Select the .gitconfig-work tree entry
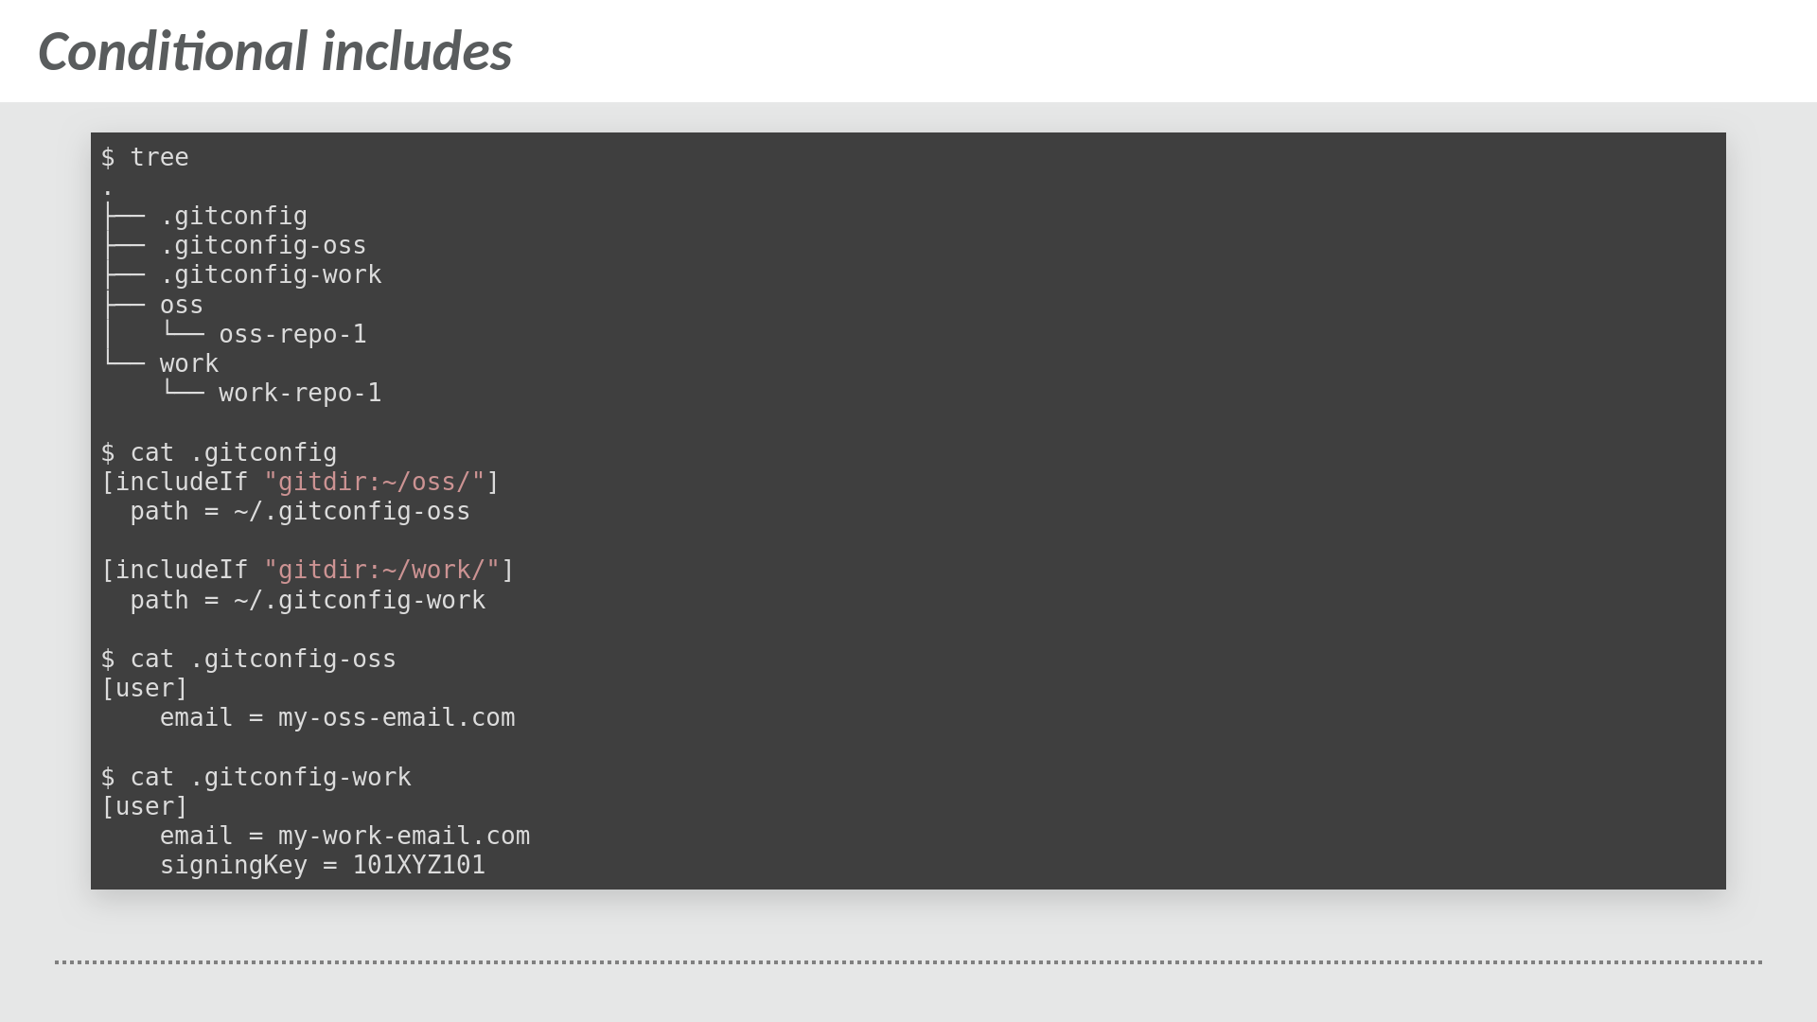 pyautogui.click(x=270, y=275)
